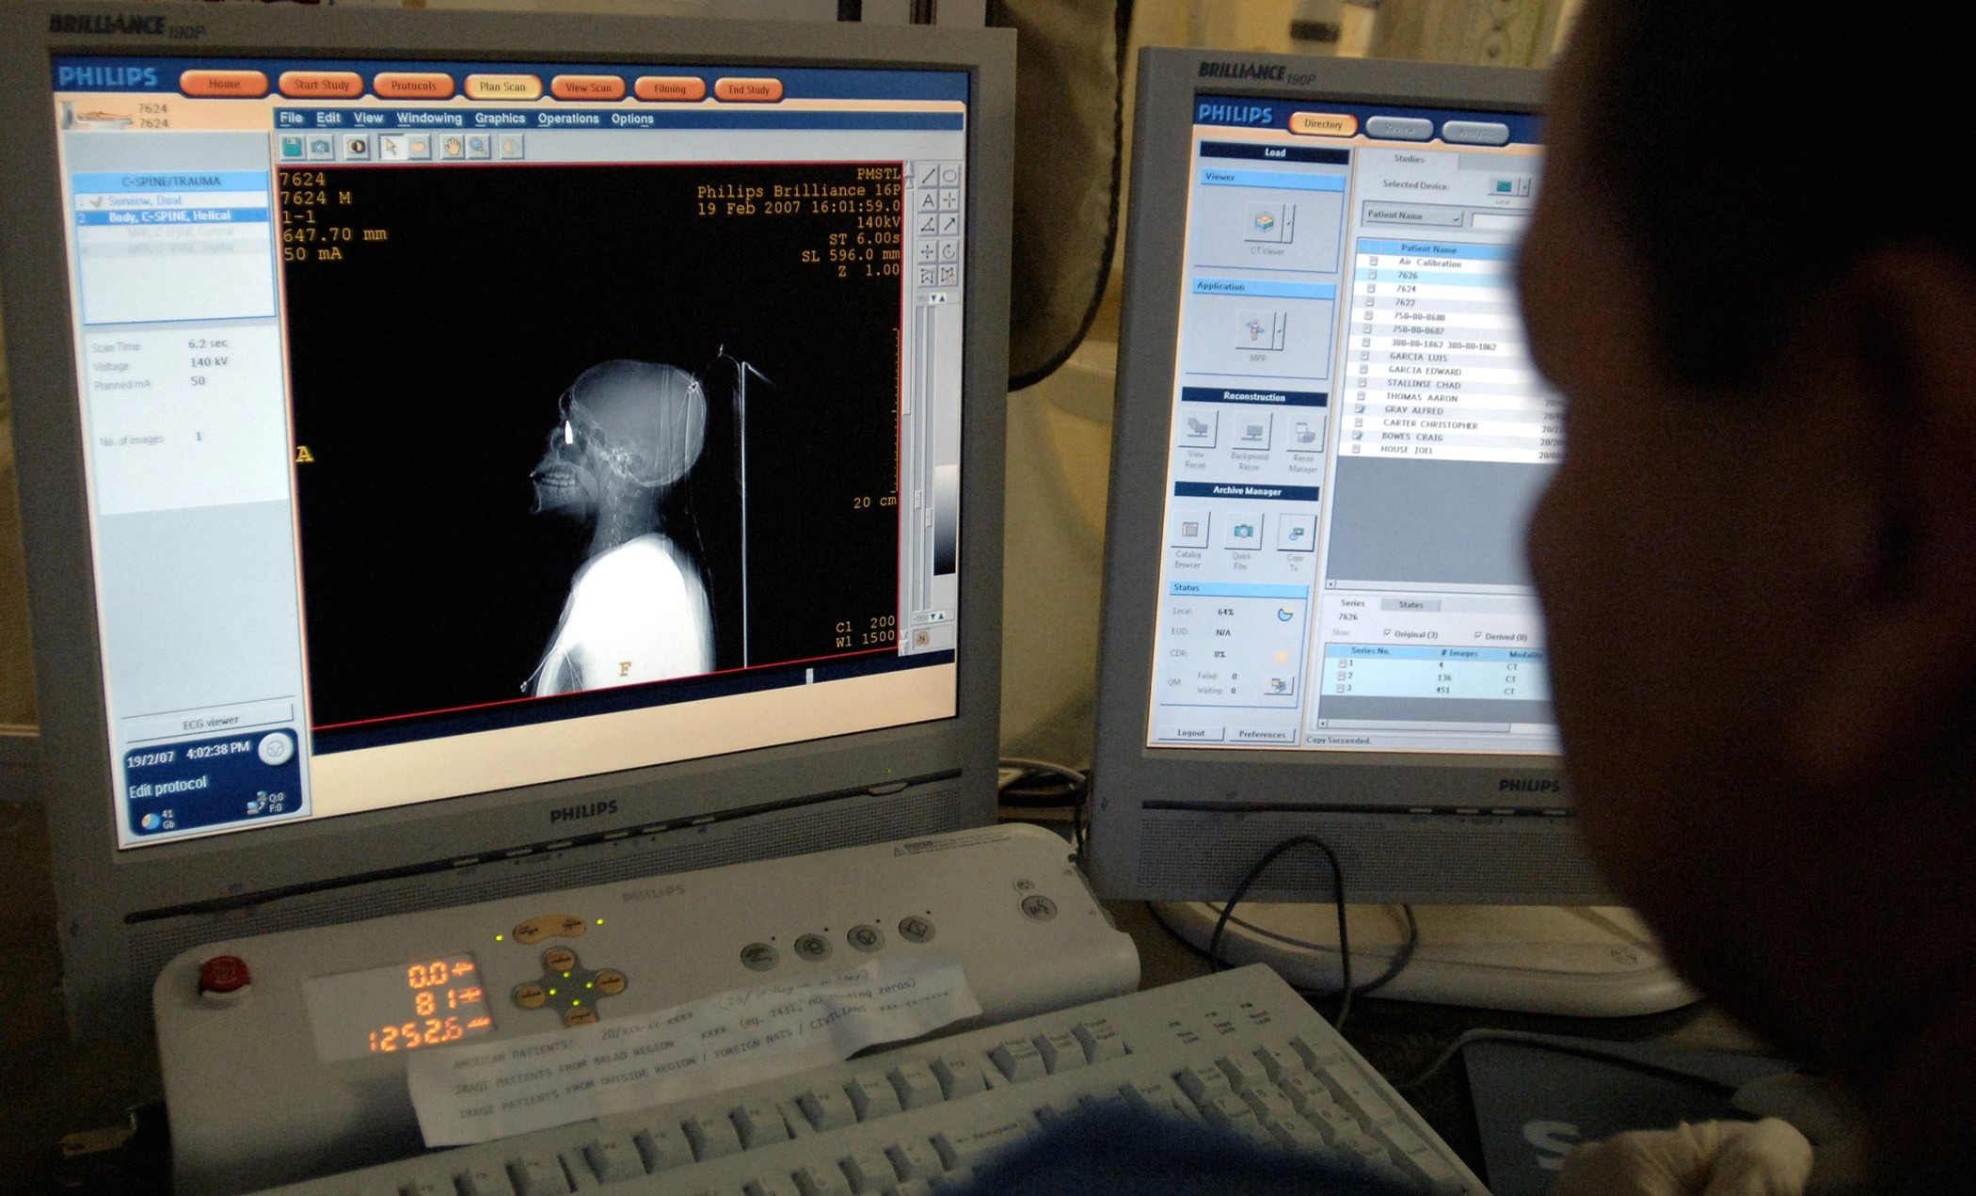Open Background Recon icon
Image resolution: width=1976 pixels, height=1196 pixels.
coord(1251,433)
